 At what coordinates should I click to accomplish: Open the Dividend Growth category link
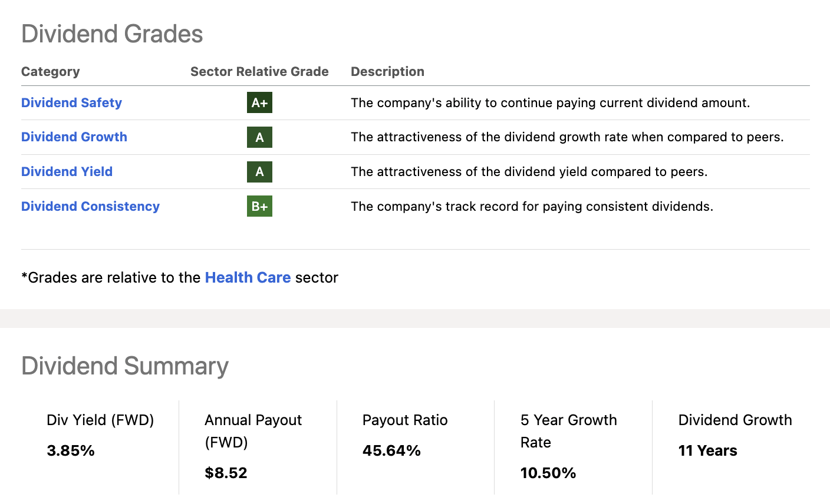(x=74, y=137)
